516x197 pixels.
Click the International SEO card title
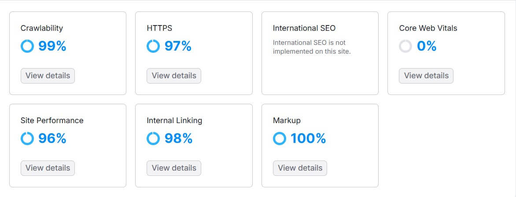point(304,28)
